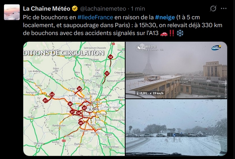
Task: Click the 141' traffic delay marker
Action: pos(52,94)
